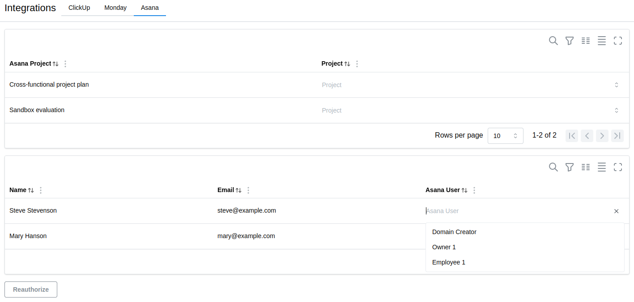Open Asana Project column actions menu
634x302 pixels.
pyautogui.click(x=65, y=64)
